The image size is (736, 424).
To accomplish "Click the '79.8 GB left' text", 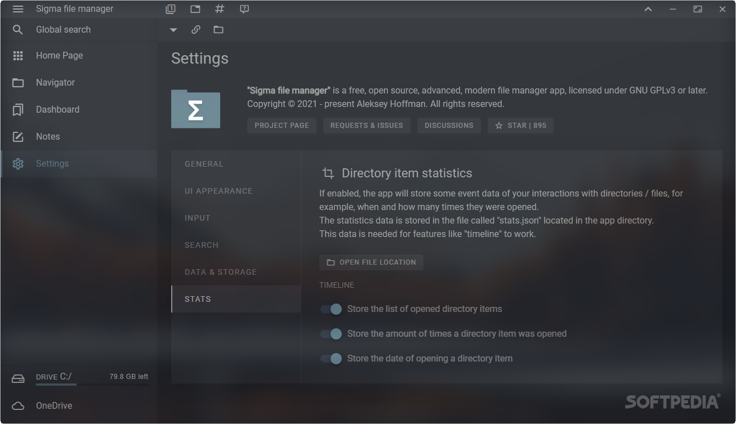I will point(129,377).
